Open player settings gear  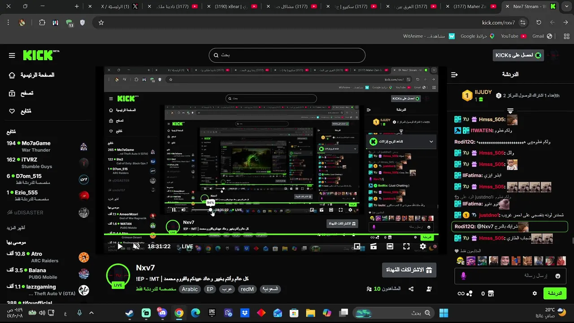423,246
